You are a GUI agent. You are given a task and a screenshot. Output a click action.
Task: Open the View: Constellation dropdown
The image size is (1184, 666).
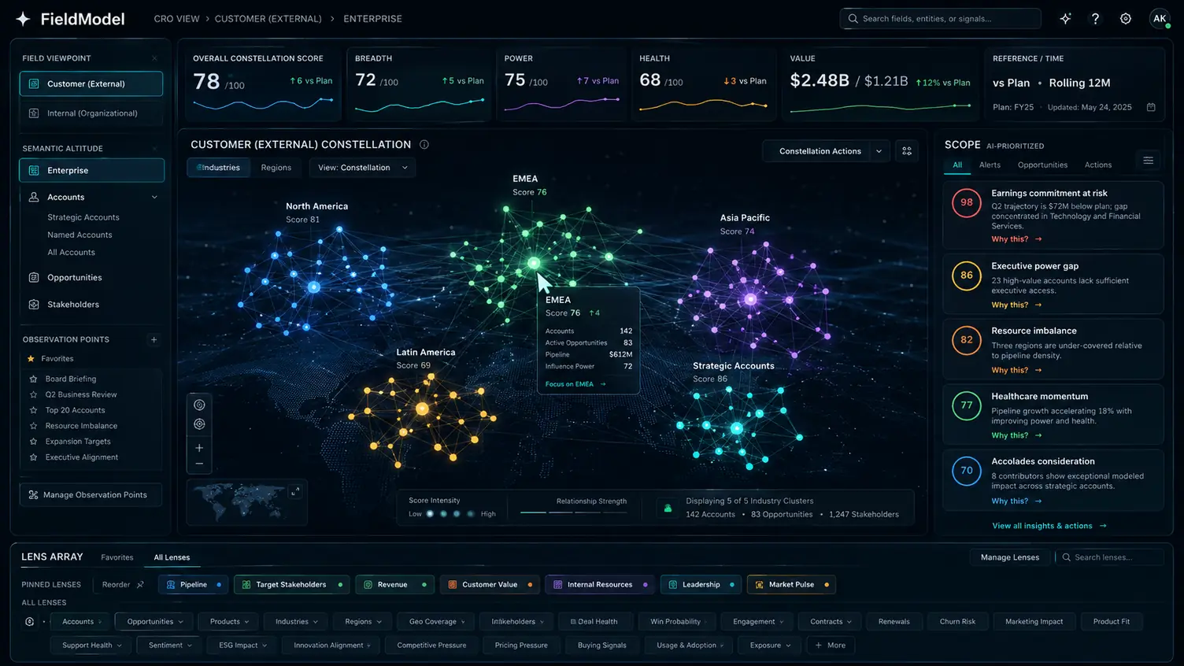(x=362, y=168)
